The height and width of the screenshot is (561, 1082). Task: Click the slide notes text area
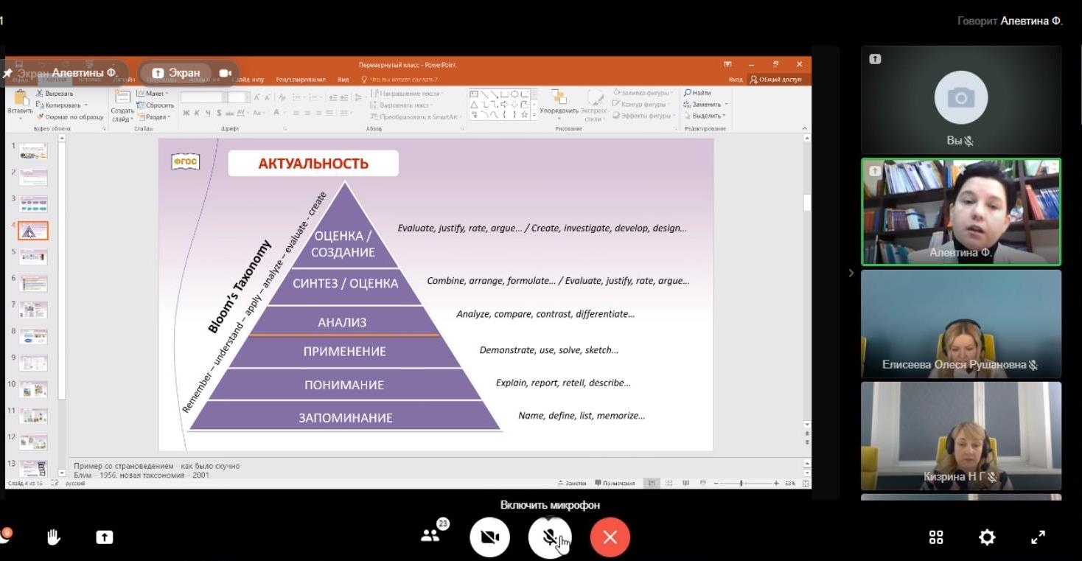pyautogui.click(x=435, y=470)
